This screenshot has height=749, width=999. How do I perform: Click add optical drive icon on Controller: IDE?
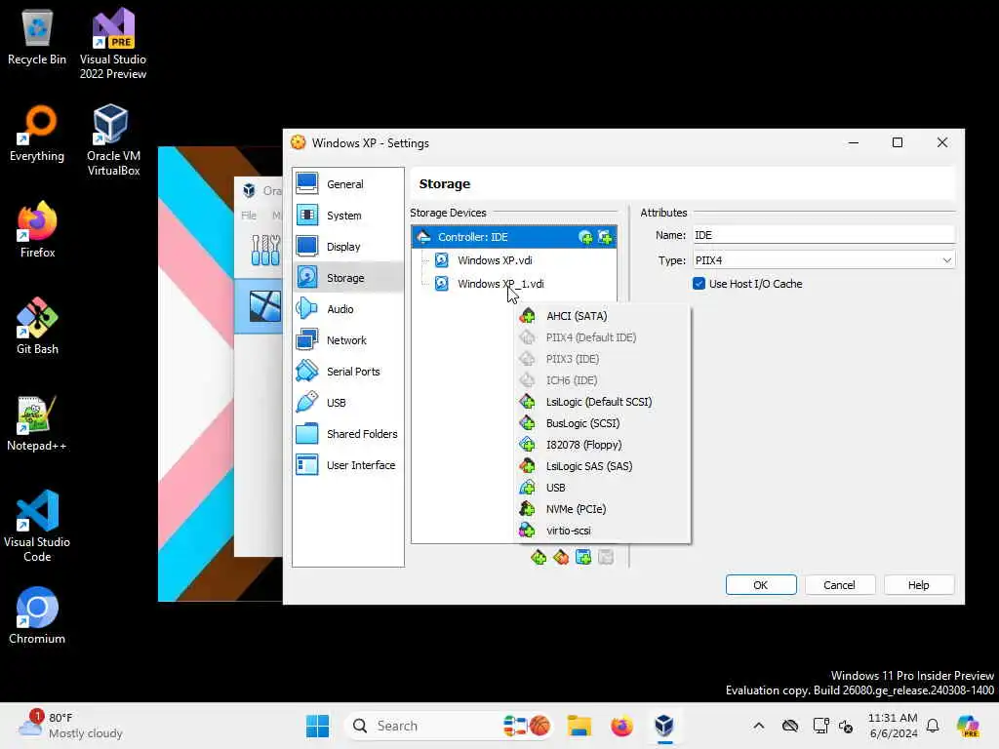[585, 237]
